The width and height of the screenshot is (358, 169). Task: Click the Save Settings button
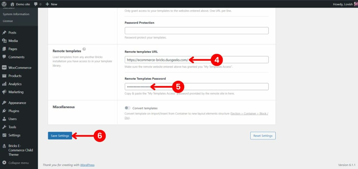point(60,135)
